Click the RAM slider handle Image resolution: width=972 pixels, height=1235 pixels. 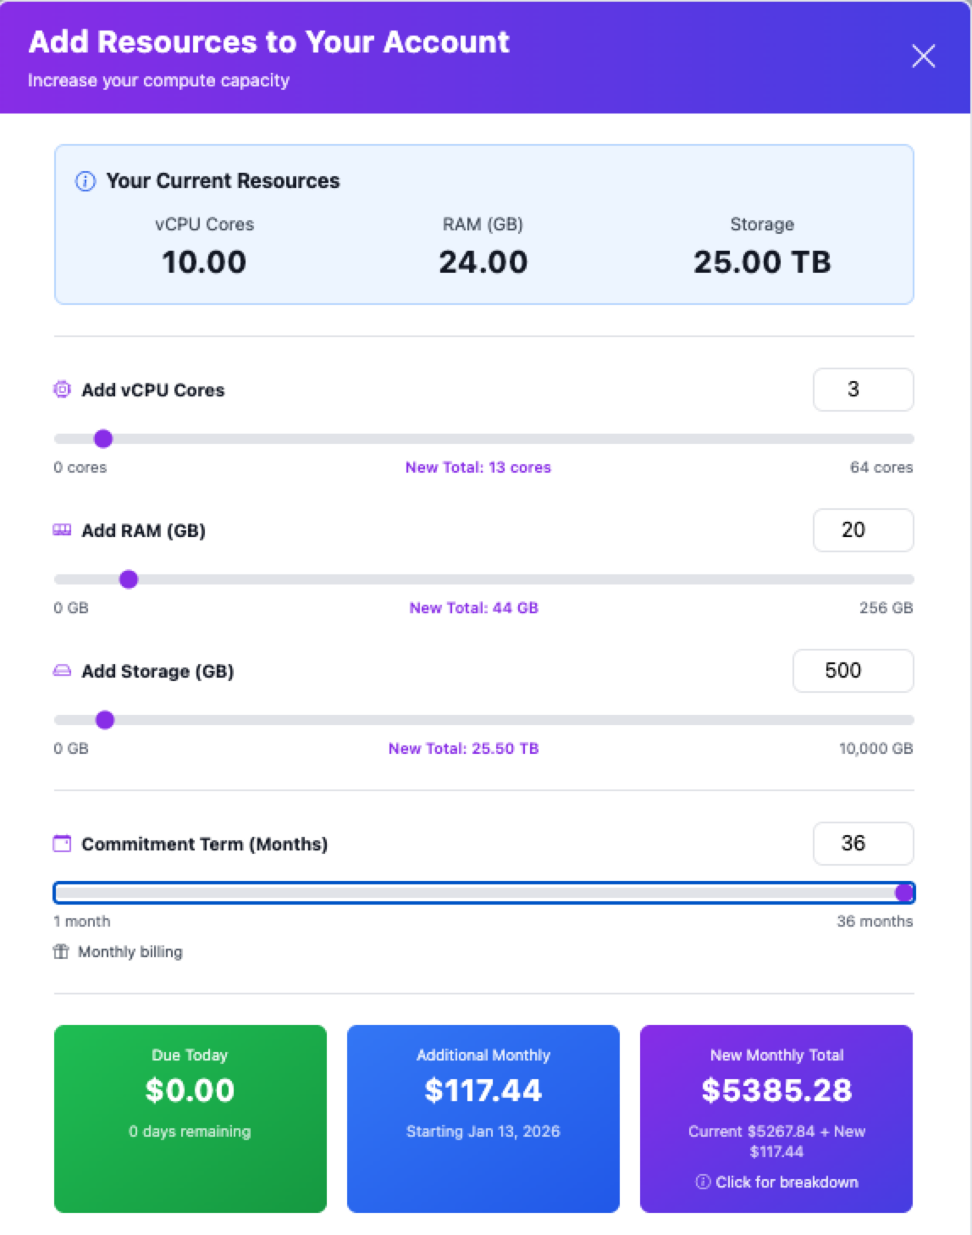coord(129,579)
